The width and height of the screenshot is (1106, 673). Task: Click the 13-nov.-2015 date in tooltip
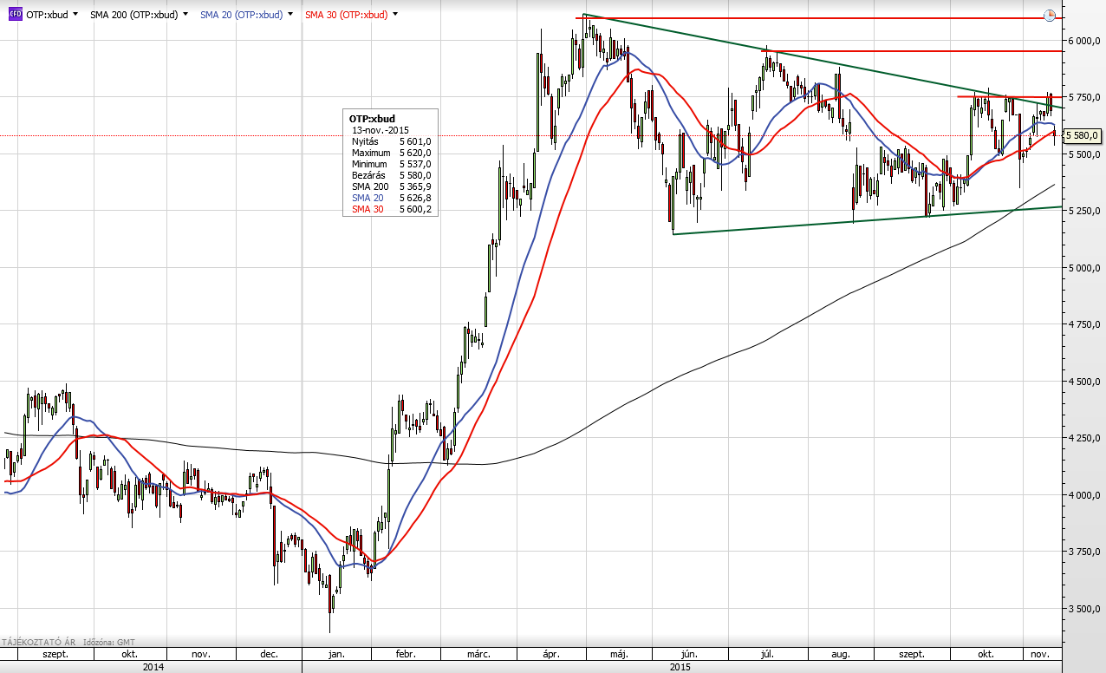(381, 130)
